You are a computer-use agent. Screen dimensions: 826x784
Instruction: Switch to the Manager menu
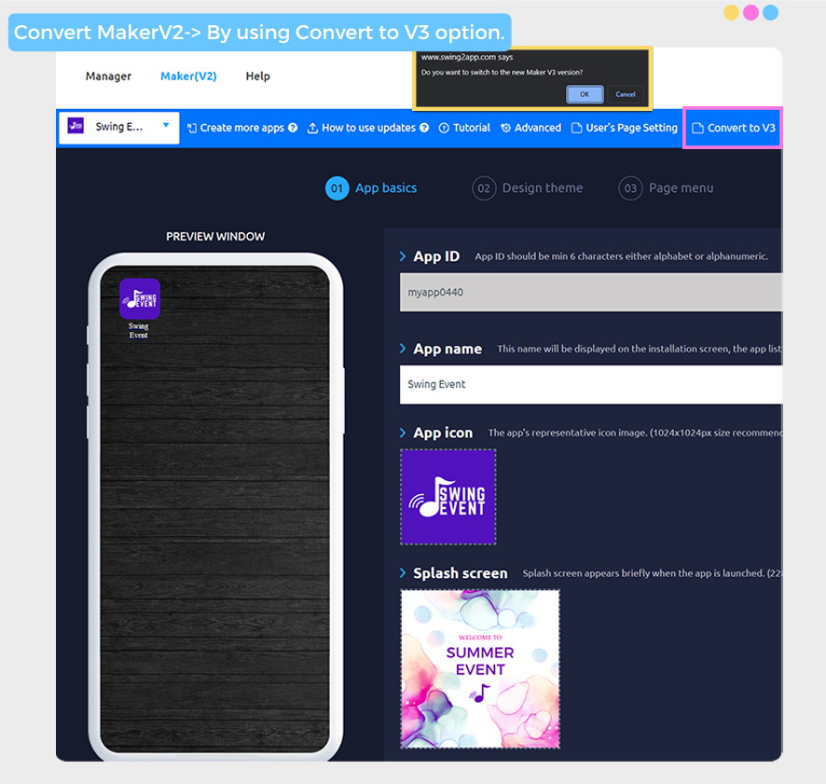(108, 76)
